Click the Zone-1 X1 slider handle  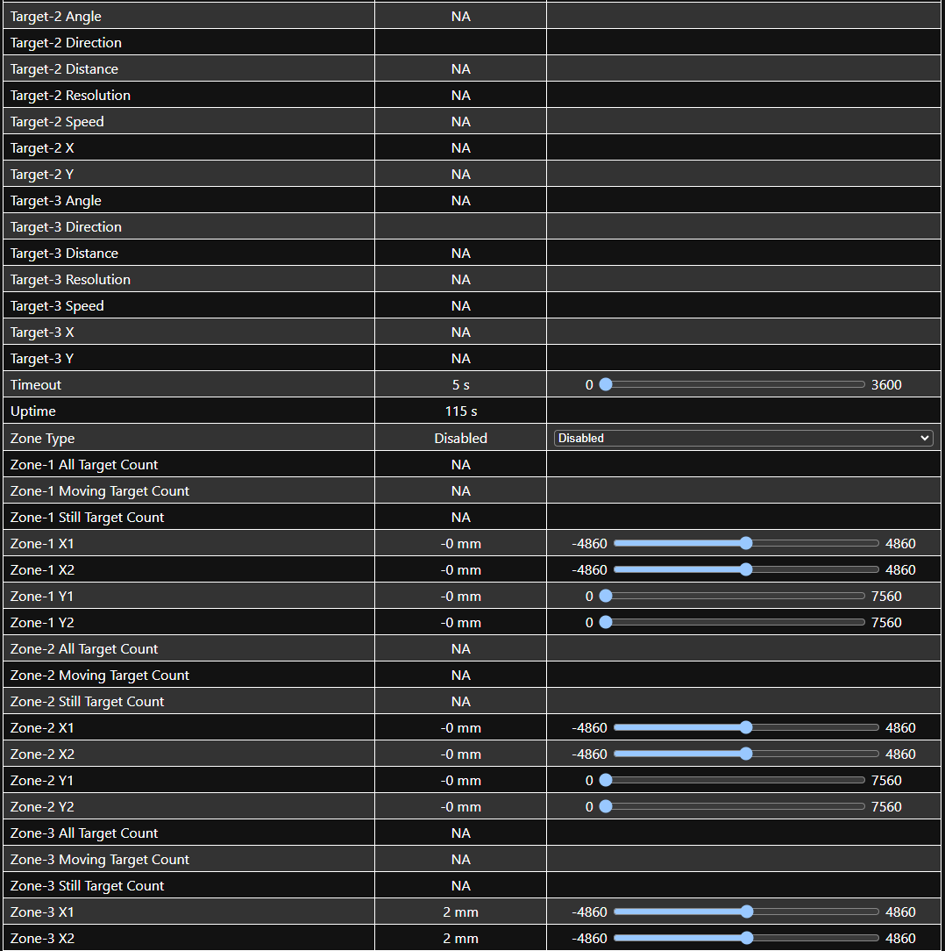[746, 543]
